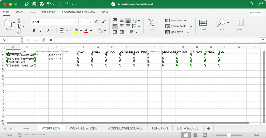Decrease indent of cell content

(x=115, y=32)
